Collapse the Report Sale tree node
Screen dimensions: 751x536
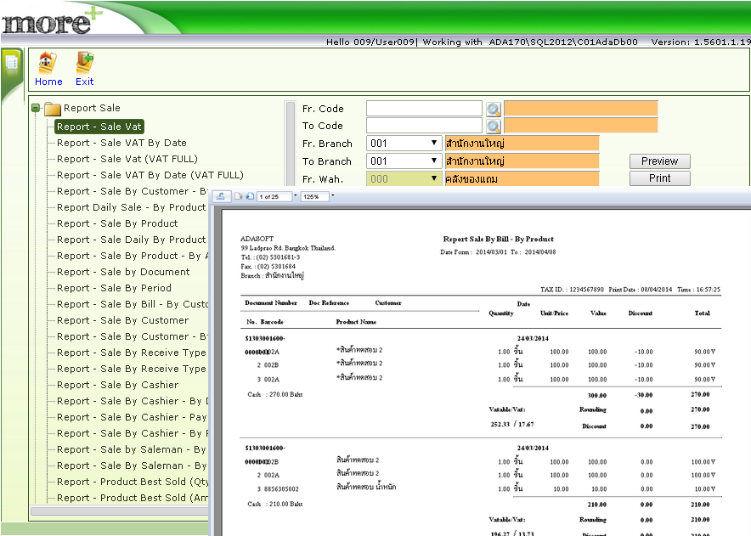[36, 109]
